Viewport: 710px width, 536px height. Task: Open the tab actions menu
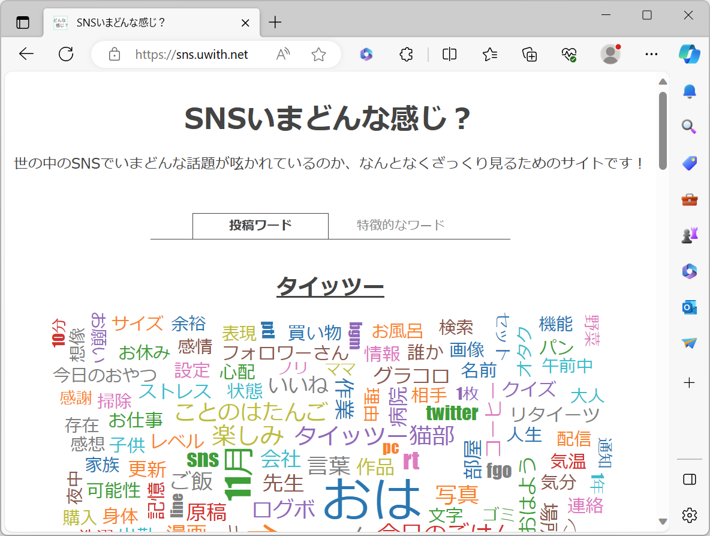coord(23,22)
